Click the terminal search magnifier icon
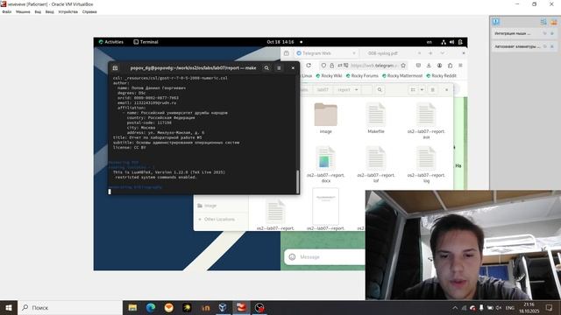This screenshot has width=561, height=315. (x=266, y=68)
